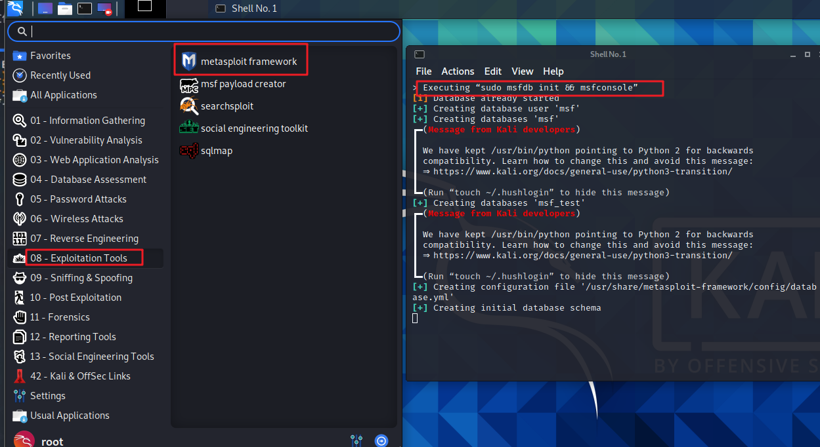Open the View menu in terminal

tap(523, 71)
